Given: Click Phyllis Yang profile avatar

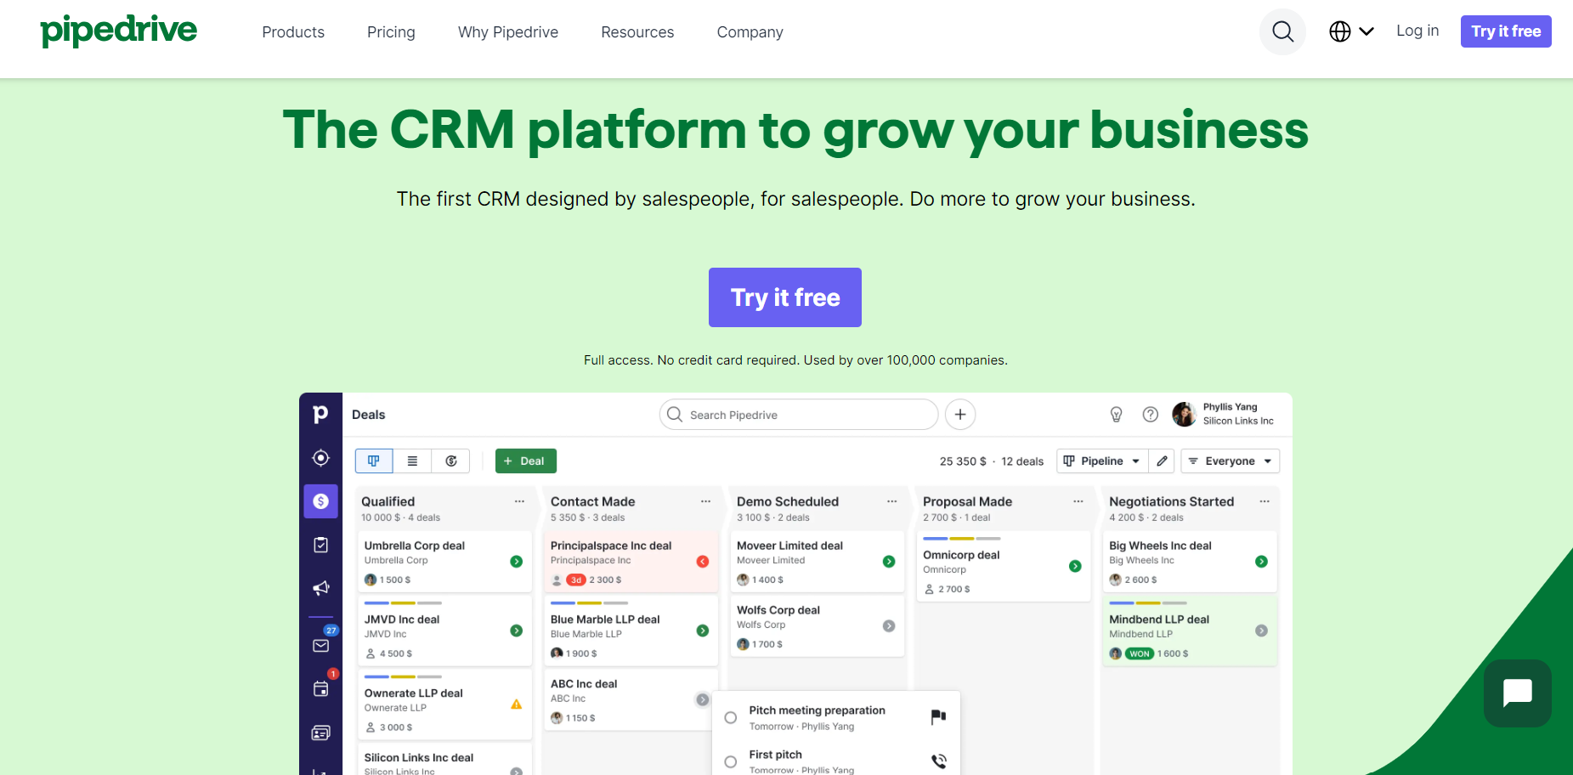Looking at the screenshot, I should (x=1184, y=415).
